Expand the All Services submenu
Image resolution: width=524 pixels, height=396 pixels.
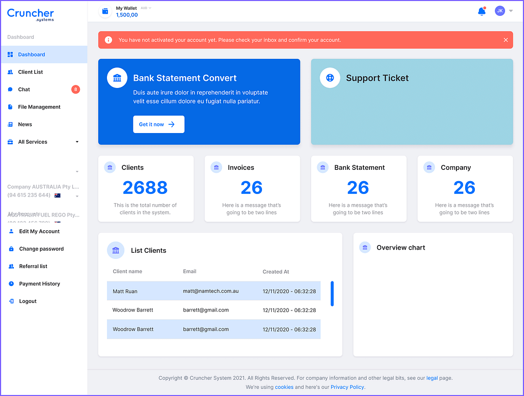tap(77, 142)
